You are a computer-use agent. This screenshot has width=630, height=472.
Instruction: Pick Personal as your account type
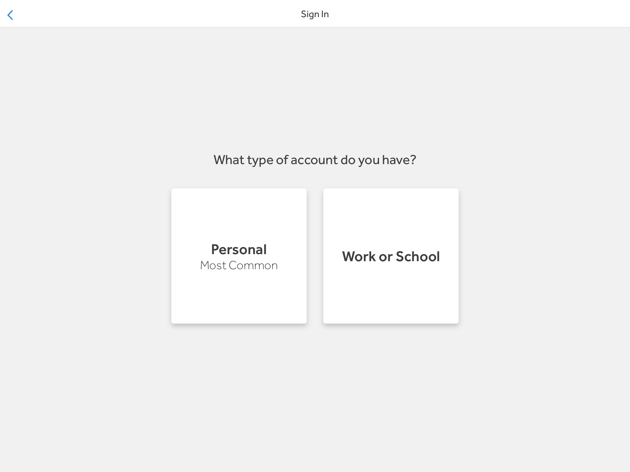(x=239, y=256)
